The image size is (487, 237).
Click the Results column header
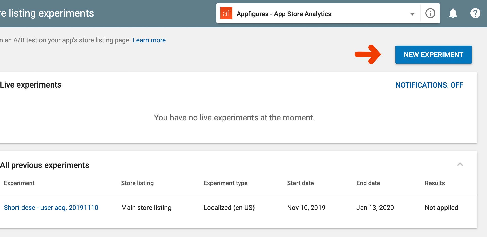click(435, 183)
